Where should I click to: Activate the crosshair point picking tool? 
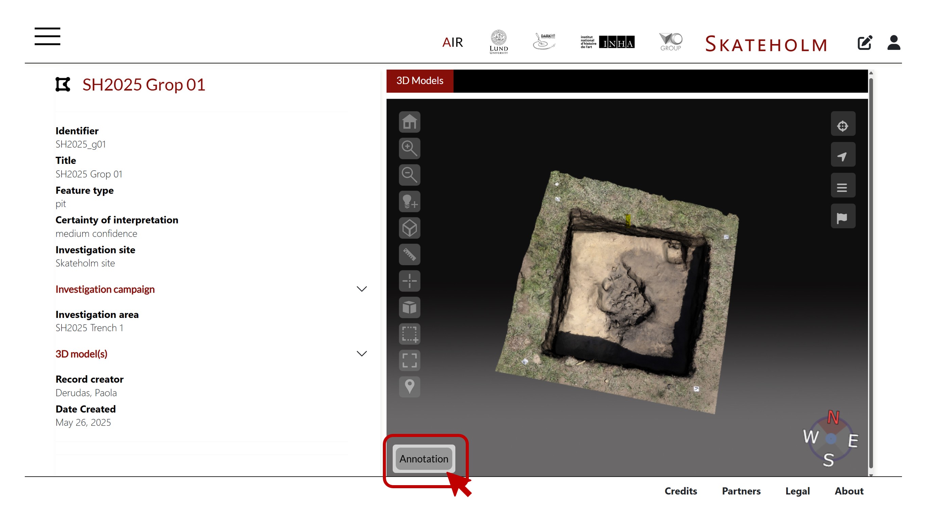[x=409, y=281]
